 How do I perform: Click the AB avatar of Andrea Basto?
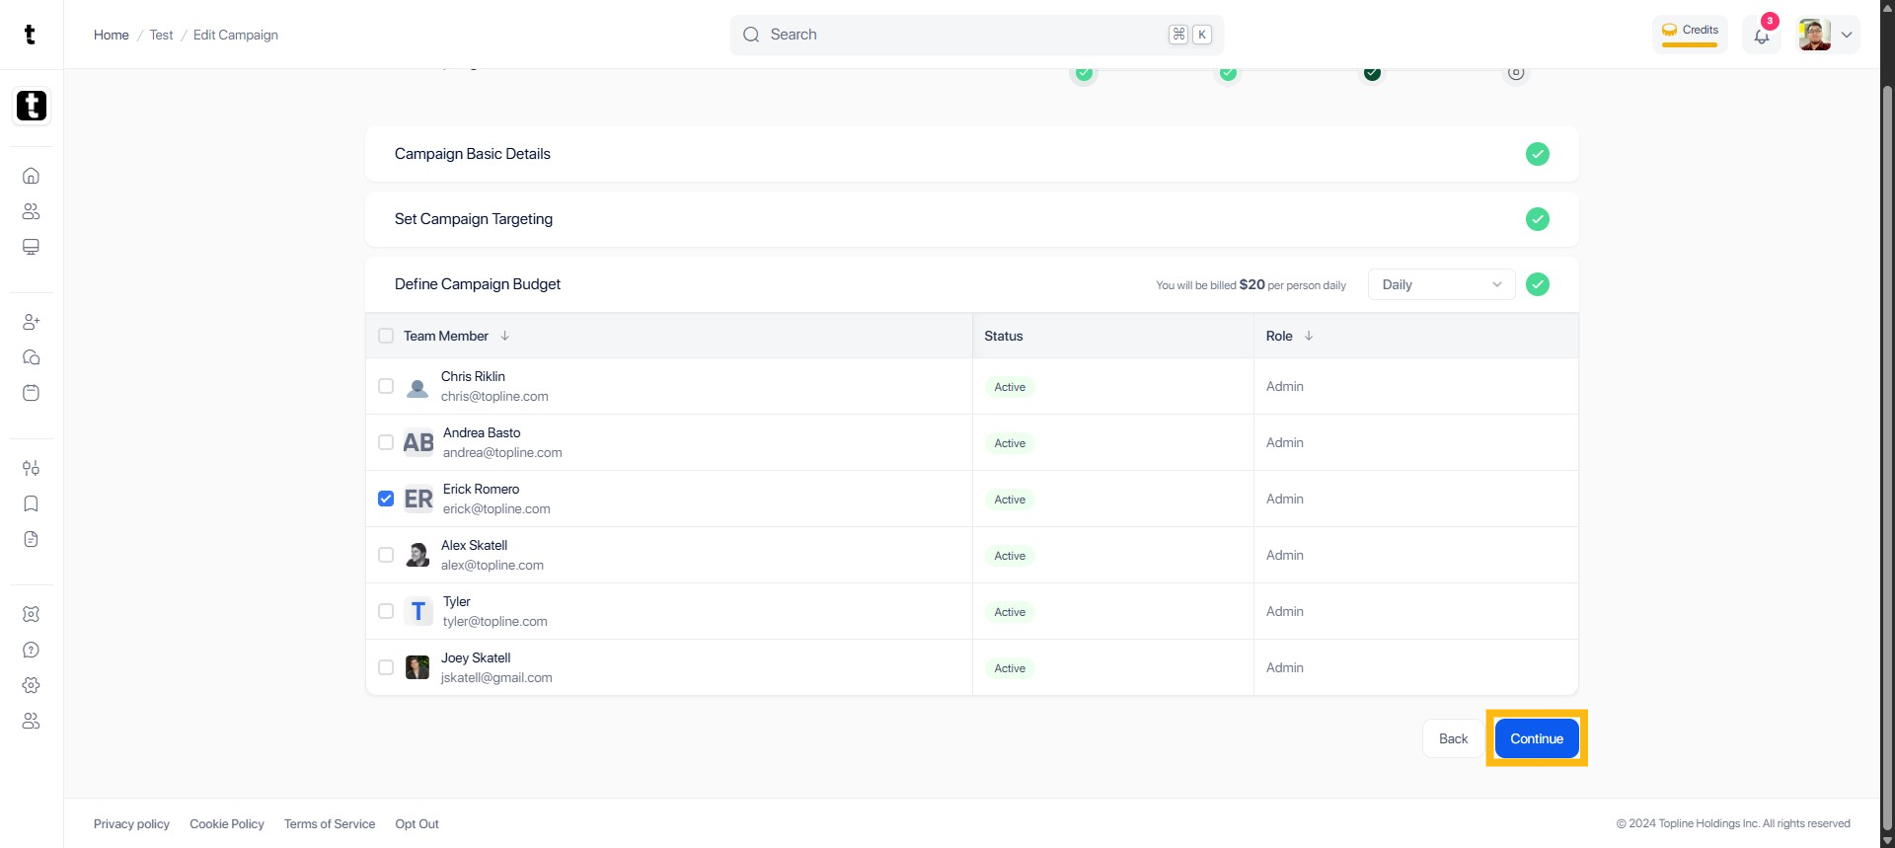tap(418, 443)
